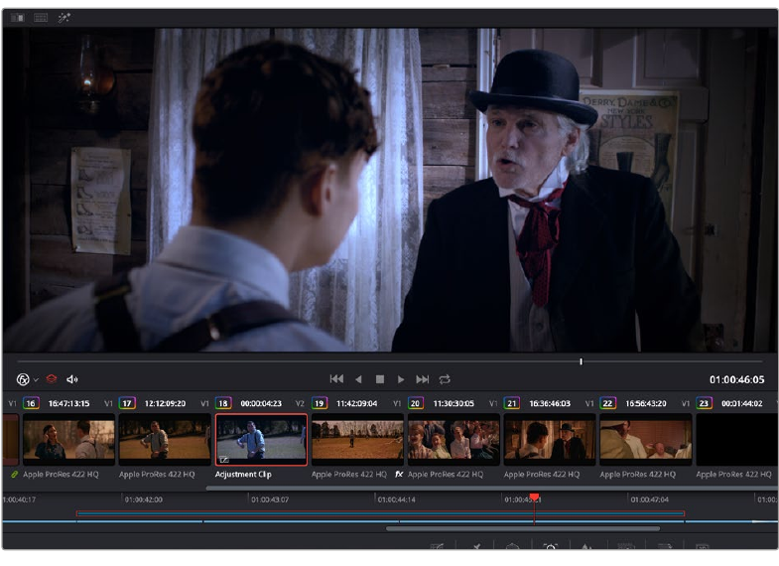Open clip 16 thumbnail of woman and man
Viewport: 779px width, 566px height.
(68, 440)
